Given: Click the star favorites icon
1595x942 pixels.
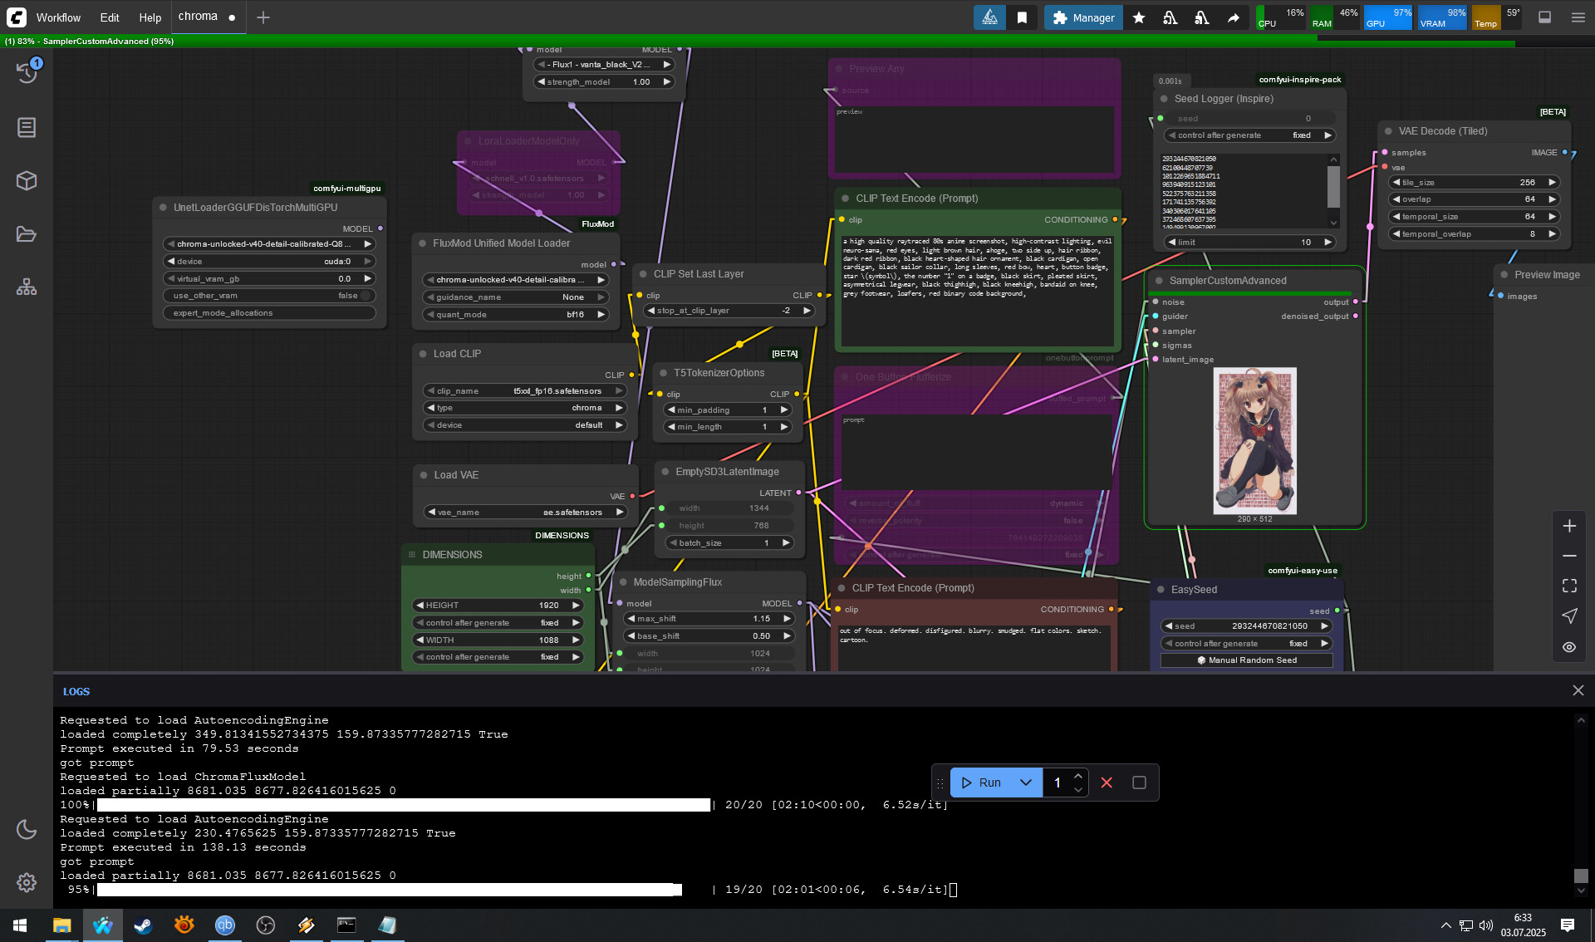Looking at the screenshot, I should click(1139, 17).
